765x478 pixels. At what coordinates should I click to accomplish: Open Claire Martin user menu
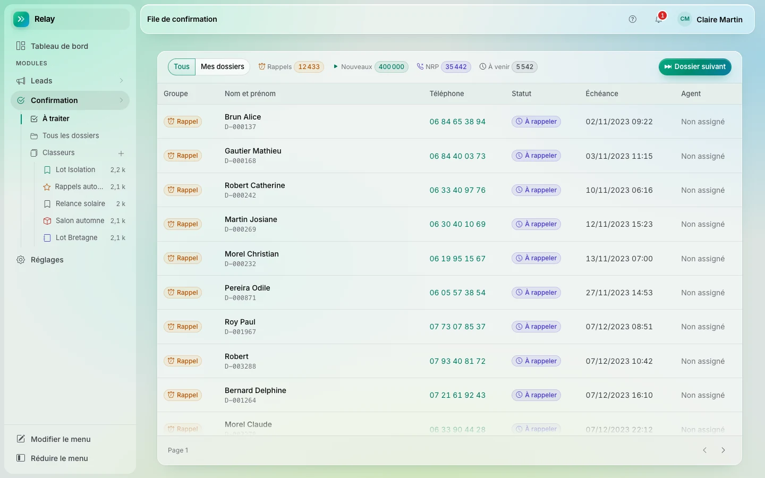click(710, 19)
